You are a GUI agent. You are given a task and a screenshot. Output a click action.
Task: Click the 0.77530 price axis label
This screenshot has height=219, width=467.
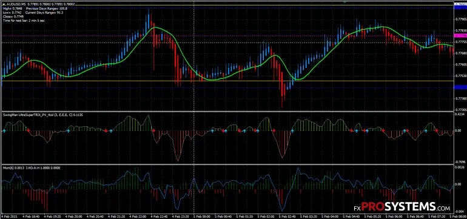pos(461,76)
